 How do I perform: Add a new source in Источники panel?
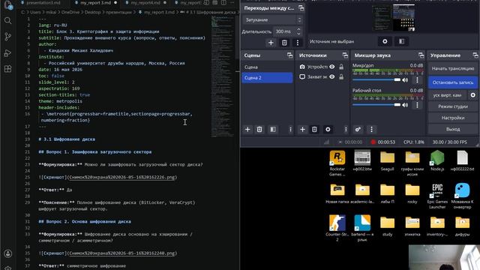pyautogui.click(x=302, y=130)
